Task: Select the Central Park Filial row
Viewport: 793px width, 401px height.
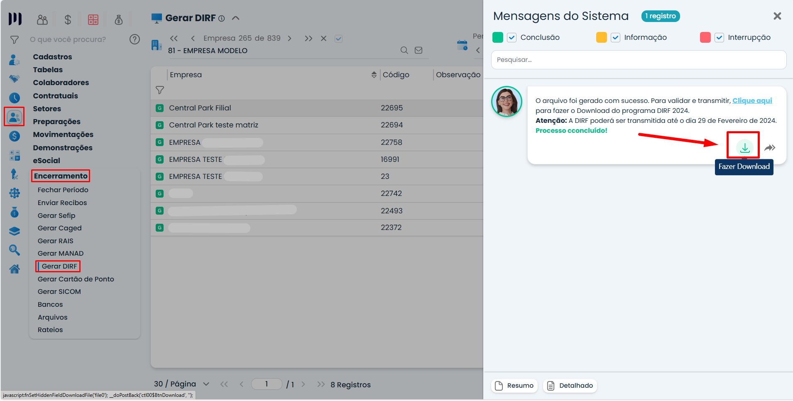Action: 317,108
